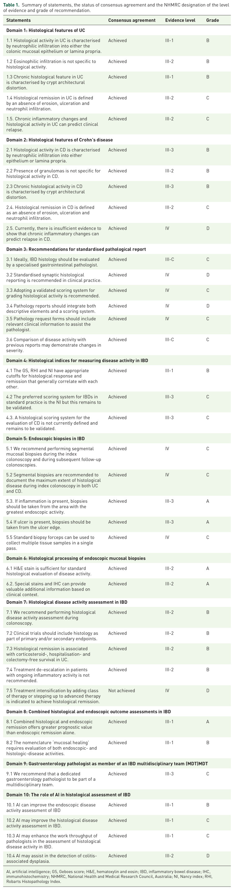Click the Domain 2 Crohn's disease heading
Image resolution: width=234 pixels, height=890 pixels.
pyautogui.click(x=59, y=140)
